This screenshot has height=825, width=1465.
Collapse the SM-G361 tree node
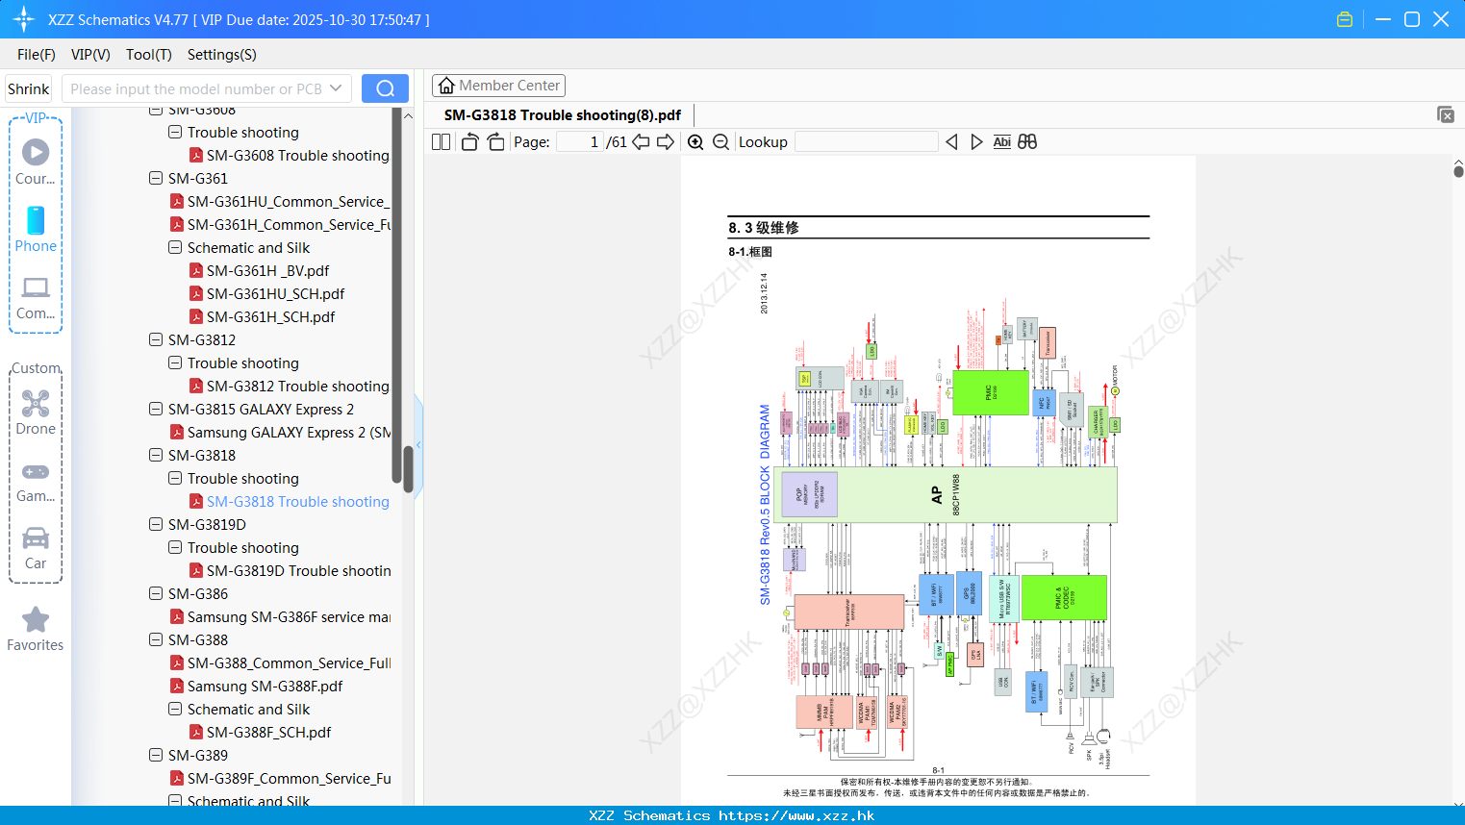tap(156, 178)
